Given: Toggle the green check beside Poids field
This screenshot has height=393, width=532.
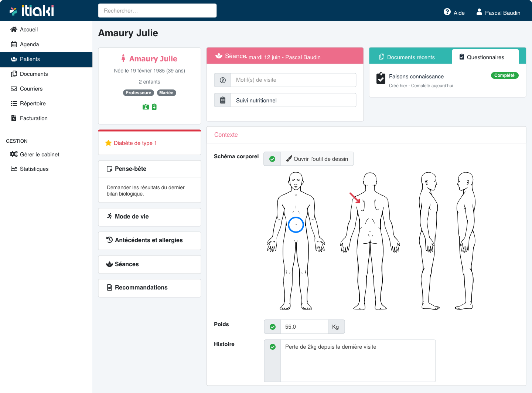Looking at the screenshot, I should (x=273, y=327).
